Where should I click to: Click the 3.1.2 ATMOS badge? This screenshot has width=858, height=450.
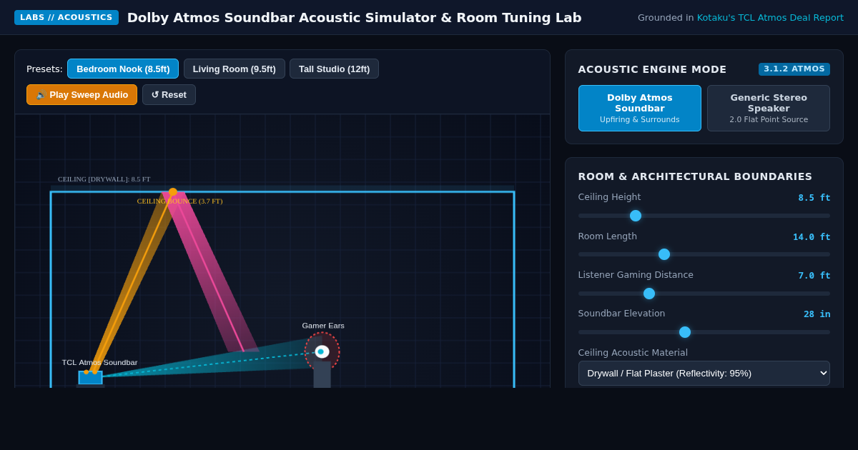click(794, 69)
